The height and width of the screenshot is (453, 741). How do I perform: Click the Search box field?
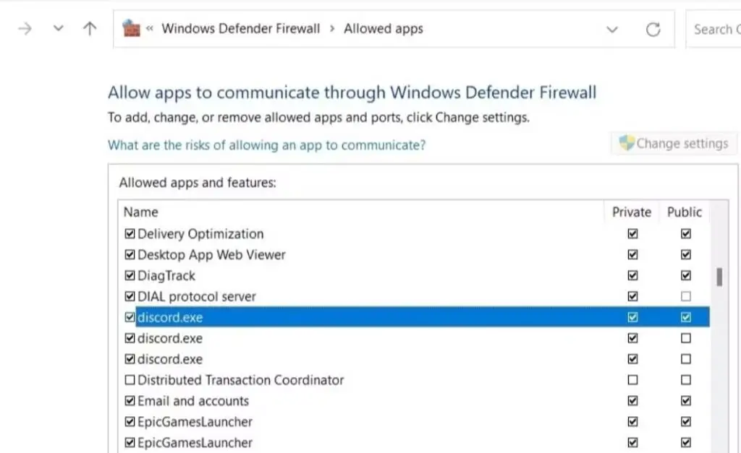click(713, 30)
